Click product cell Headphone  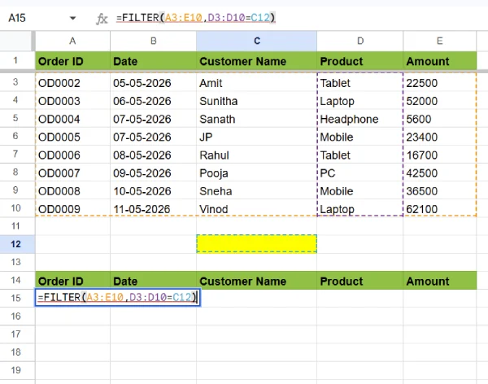click(360, 119)
